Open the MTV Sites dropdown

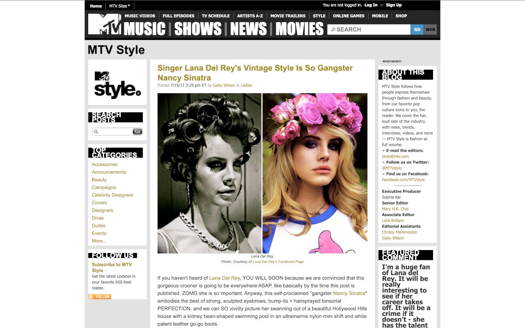point(120,6)
